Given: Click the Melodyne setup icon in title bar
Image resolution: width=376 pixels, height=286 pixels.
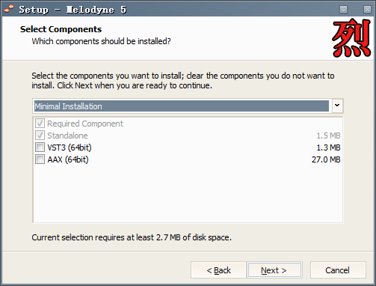Looking at the screenshot, I should 10,9.
